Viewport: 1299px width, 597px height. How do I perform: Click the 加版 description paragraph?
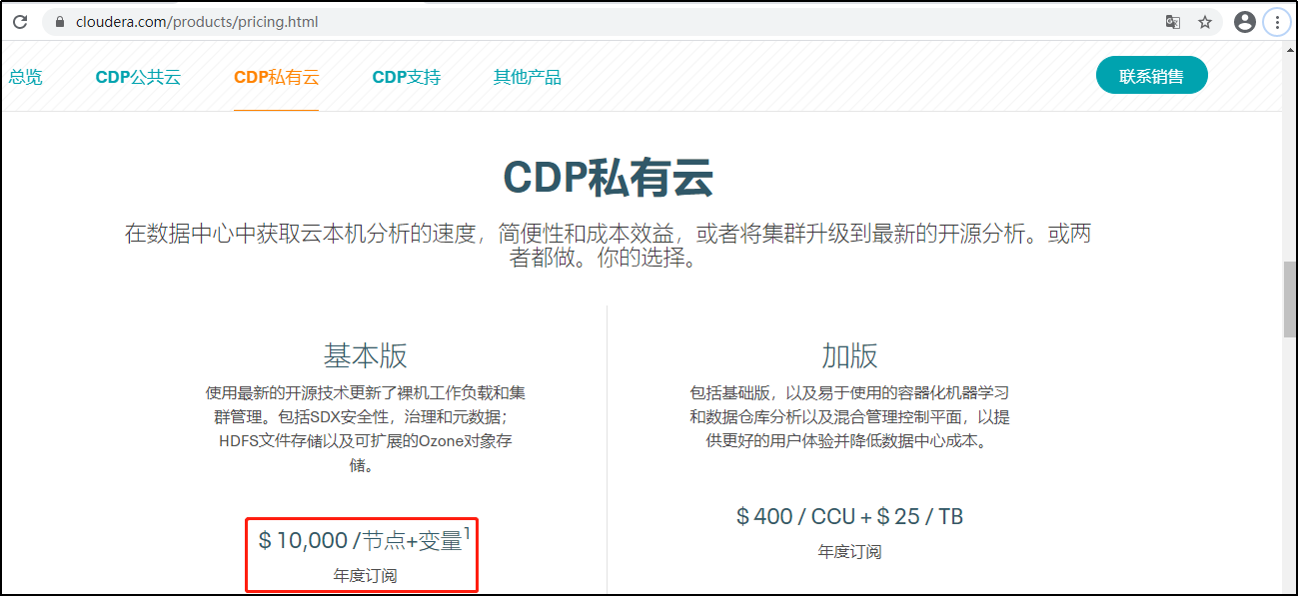850,416
